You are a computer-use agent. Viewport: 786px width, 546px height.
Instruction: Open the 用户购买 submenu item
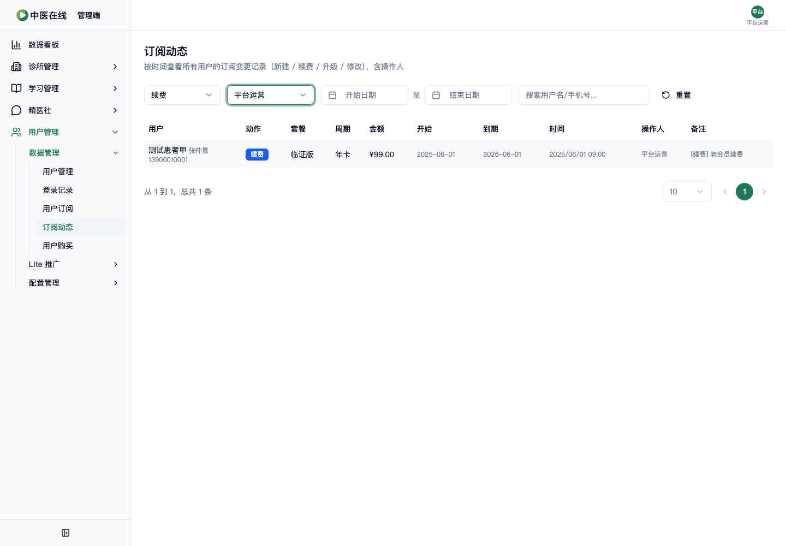coord(81,246)
